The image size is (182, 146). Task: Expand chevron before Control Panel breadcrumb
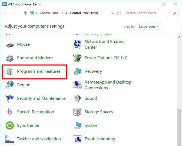37,13
